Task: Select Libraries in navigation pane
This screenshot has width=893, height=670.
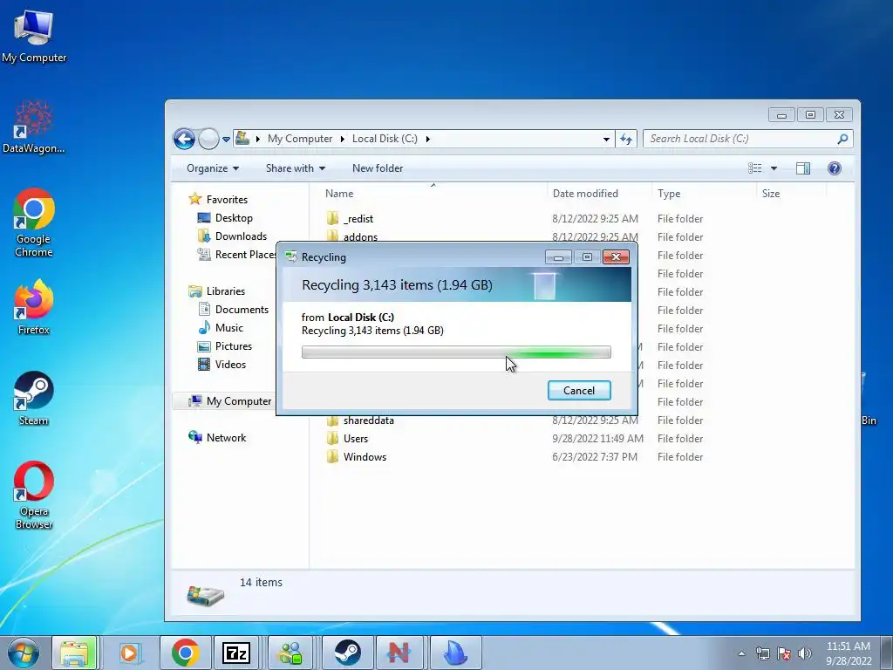Action: [217, 291]
